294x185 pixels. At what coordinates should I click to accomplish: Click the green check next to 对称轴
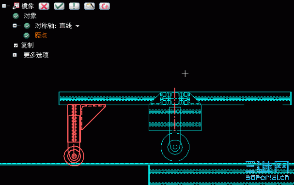click(x=27, y=26)
